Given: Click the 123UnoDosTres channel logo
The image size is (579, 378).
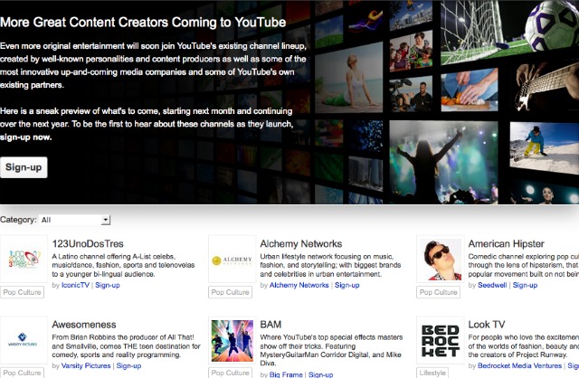Looking at the screenshot, I should [x=24, y=260].
